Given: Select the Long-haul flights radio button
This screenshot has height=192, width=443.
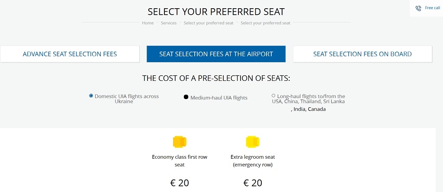Looking at the screenshot, I should (x=273, y=96).
